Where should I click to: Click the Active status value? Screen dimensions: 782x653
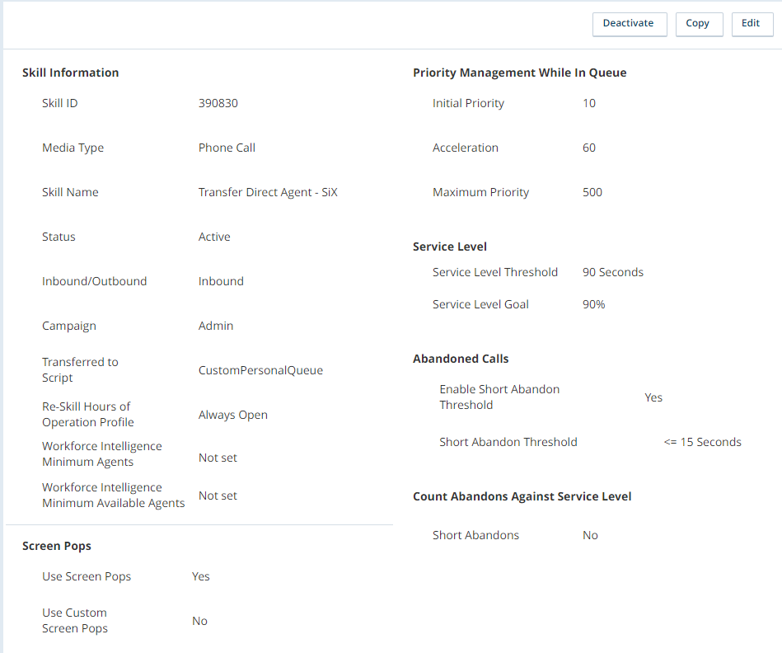[x=214, y=237]
